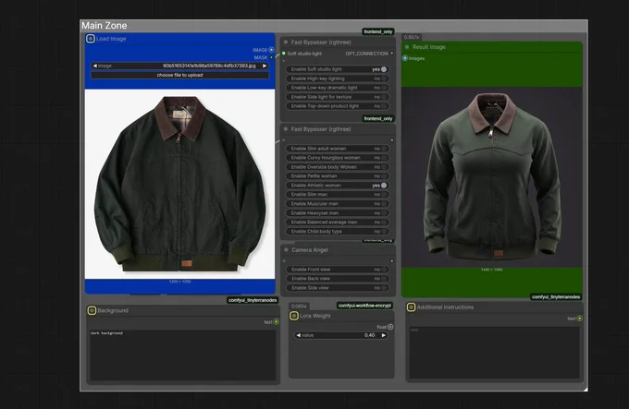Increase Lora Weight value with right arrow

tap(384, 335)
